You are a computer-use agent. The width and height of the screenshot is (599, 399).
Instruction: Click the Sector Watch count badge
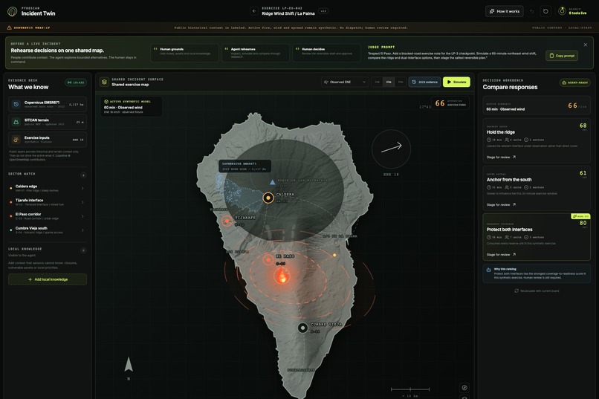pos(83,175)
